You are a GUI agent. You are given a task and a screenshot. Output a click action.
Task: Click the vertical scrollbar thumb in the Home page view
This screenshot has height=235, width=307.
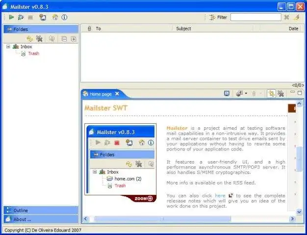(x=299, y=159)
